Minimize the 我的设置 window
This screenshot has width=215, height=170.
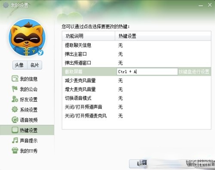(201, 6)
